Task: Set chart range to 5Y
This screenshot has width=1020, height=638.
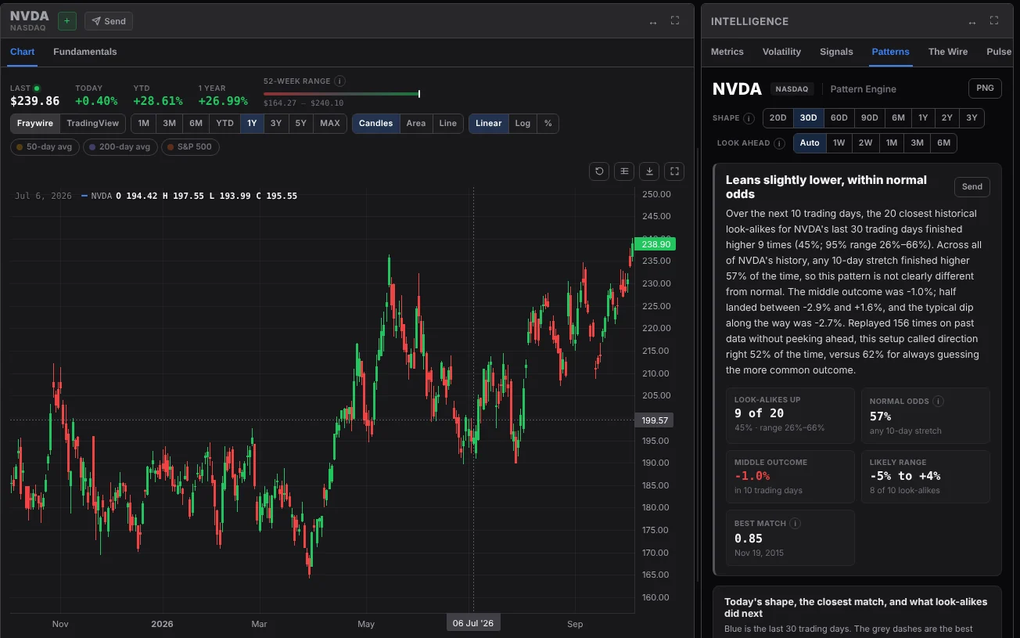Action: click(x=301, y=124)
